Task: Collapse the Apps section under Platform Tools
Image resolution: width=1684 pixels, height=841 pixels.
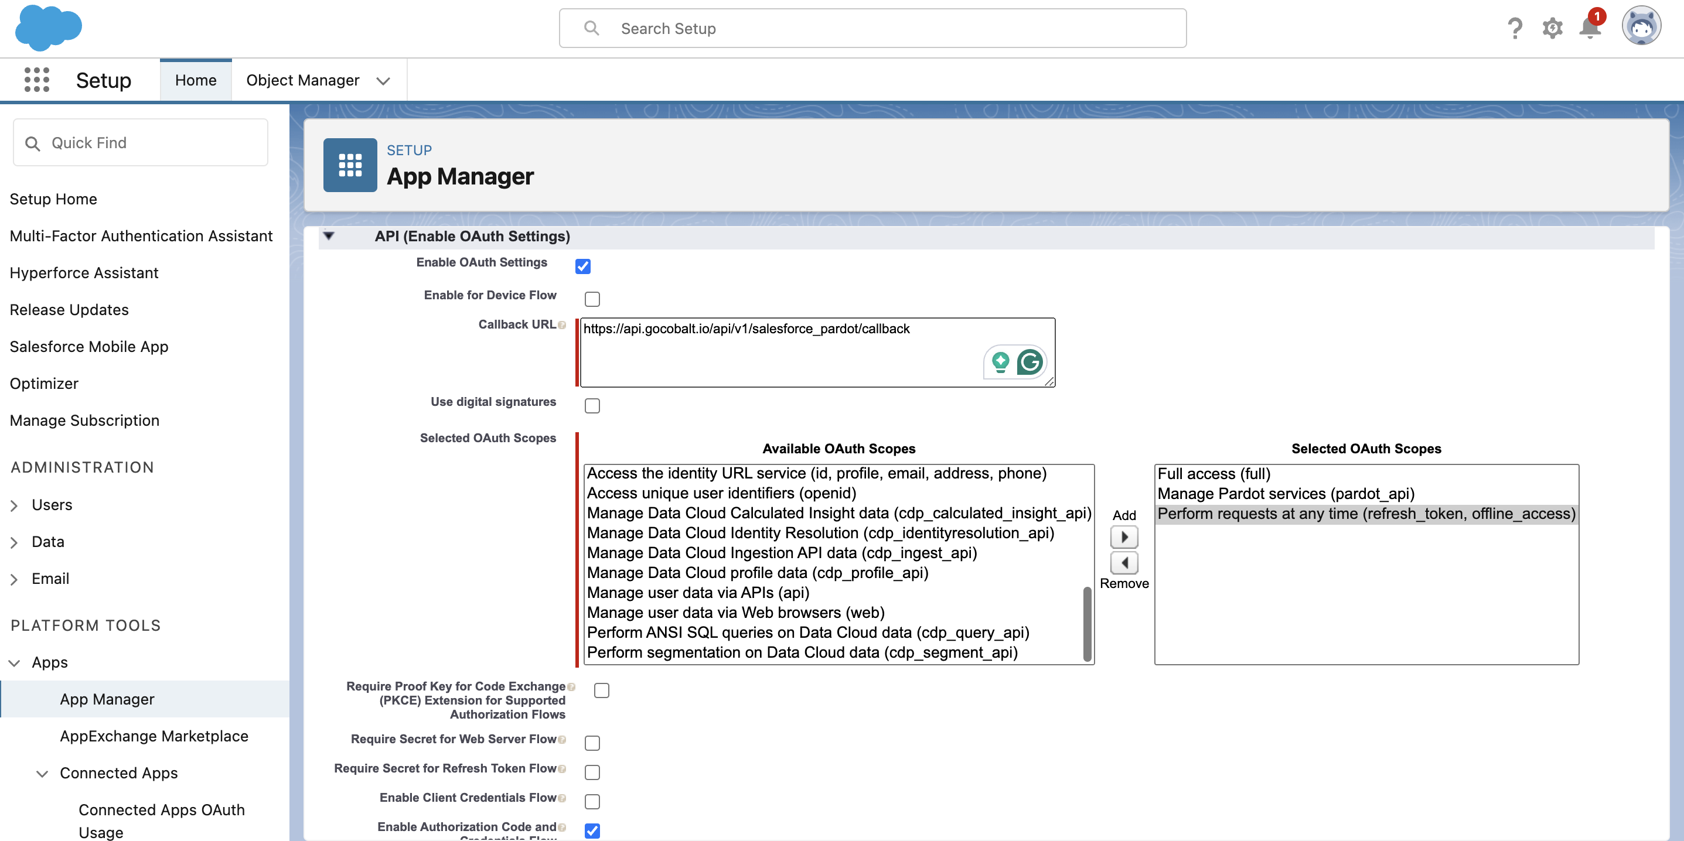Action: click(x=15, y=662)
